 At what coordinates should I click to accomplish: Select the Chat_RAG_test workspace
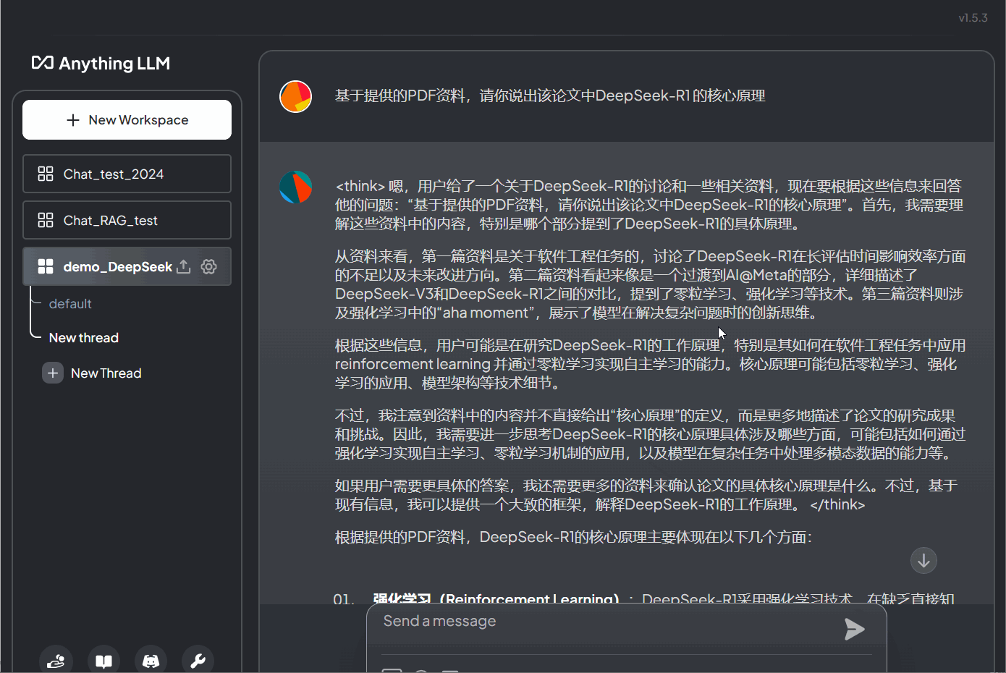pyautogui.click(x=127, y=220)
